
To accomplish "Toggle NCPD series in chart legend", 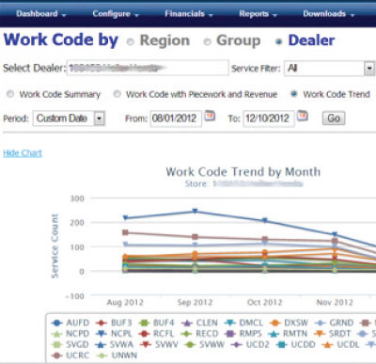I will point(70,334).
